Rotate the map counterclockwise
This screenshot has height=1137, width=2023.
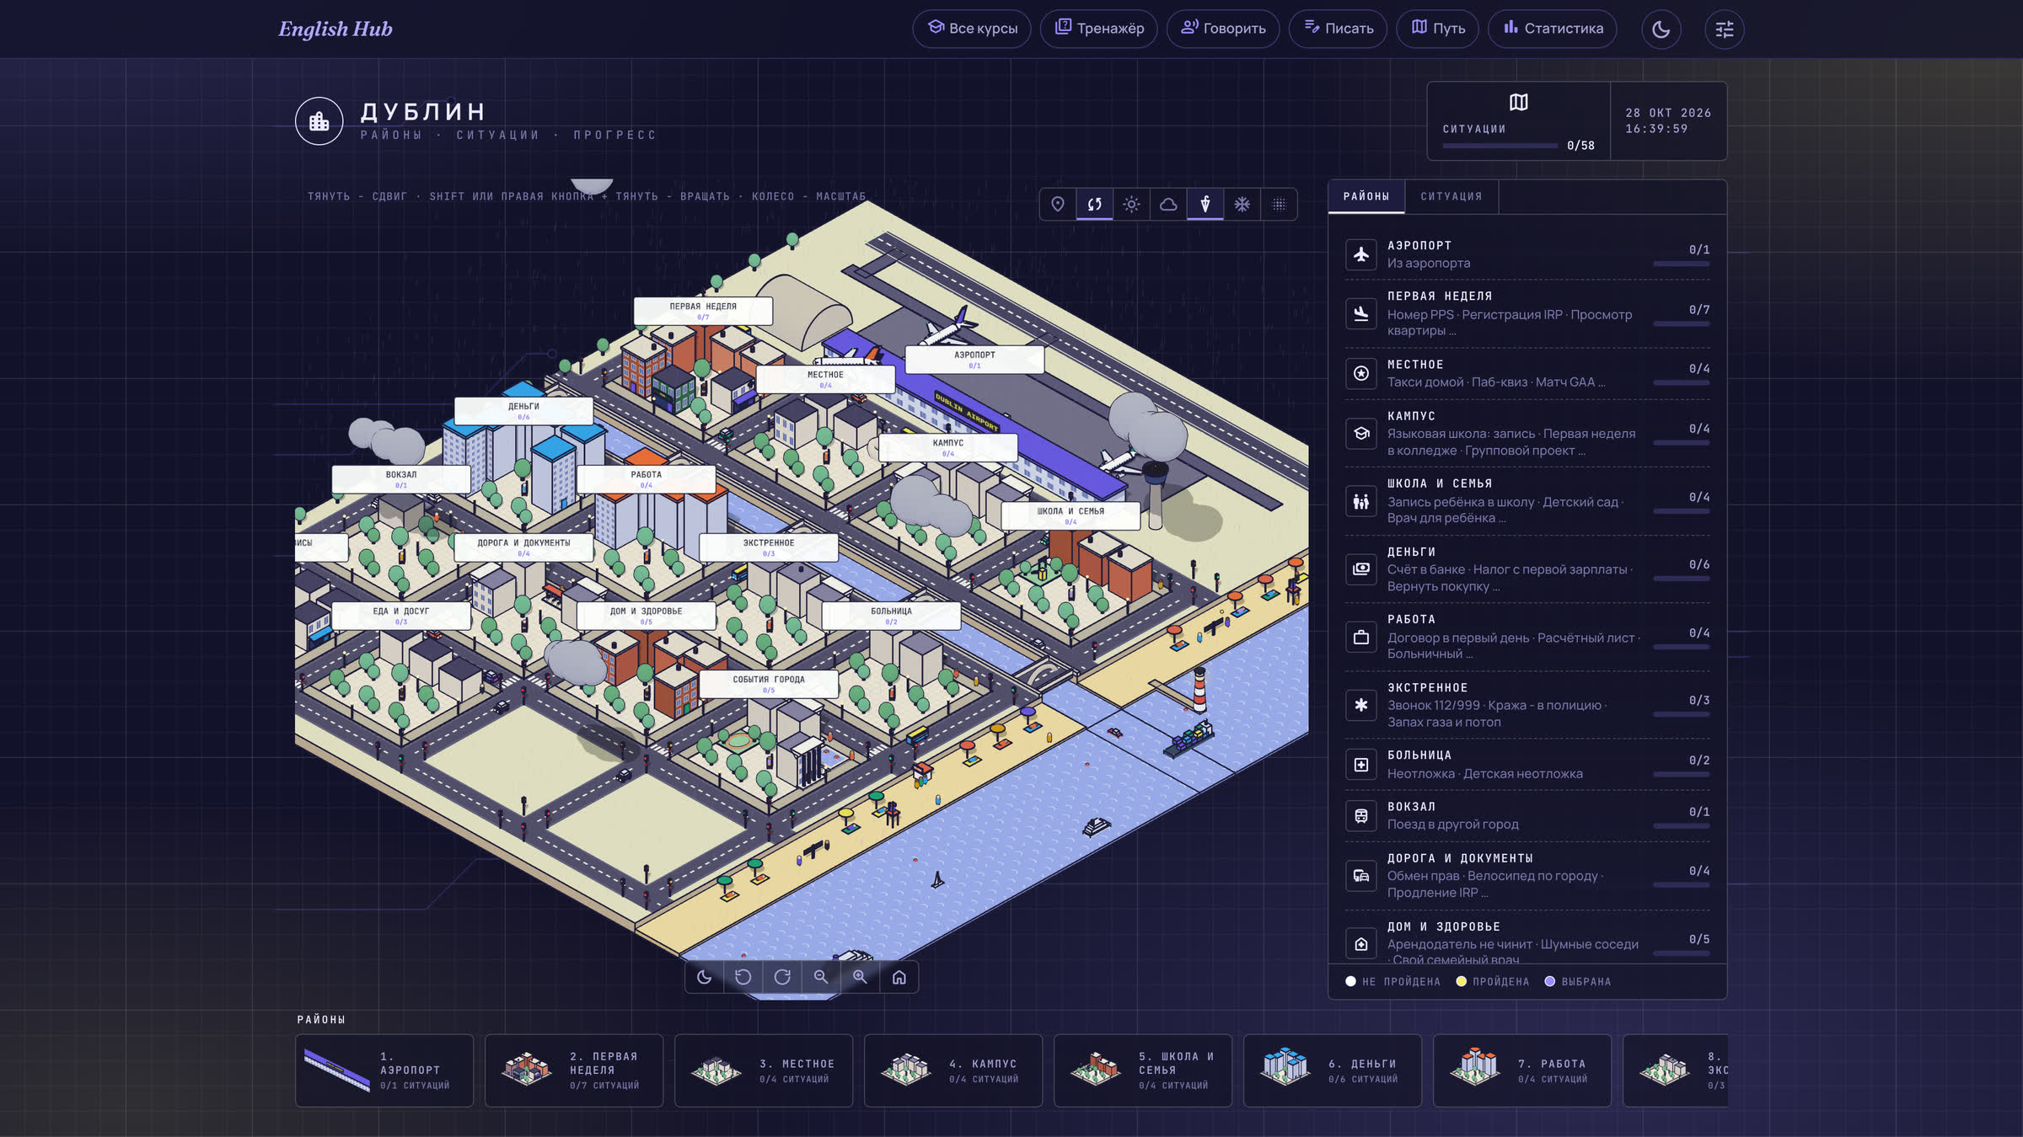pyautogui.click(x=743, y=977)
